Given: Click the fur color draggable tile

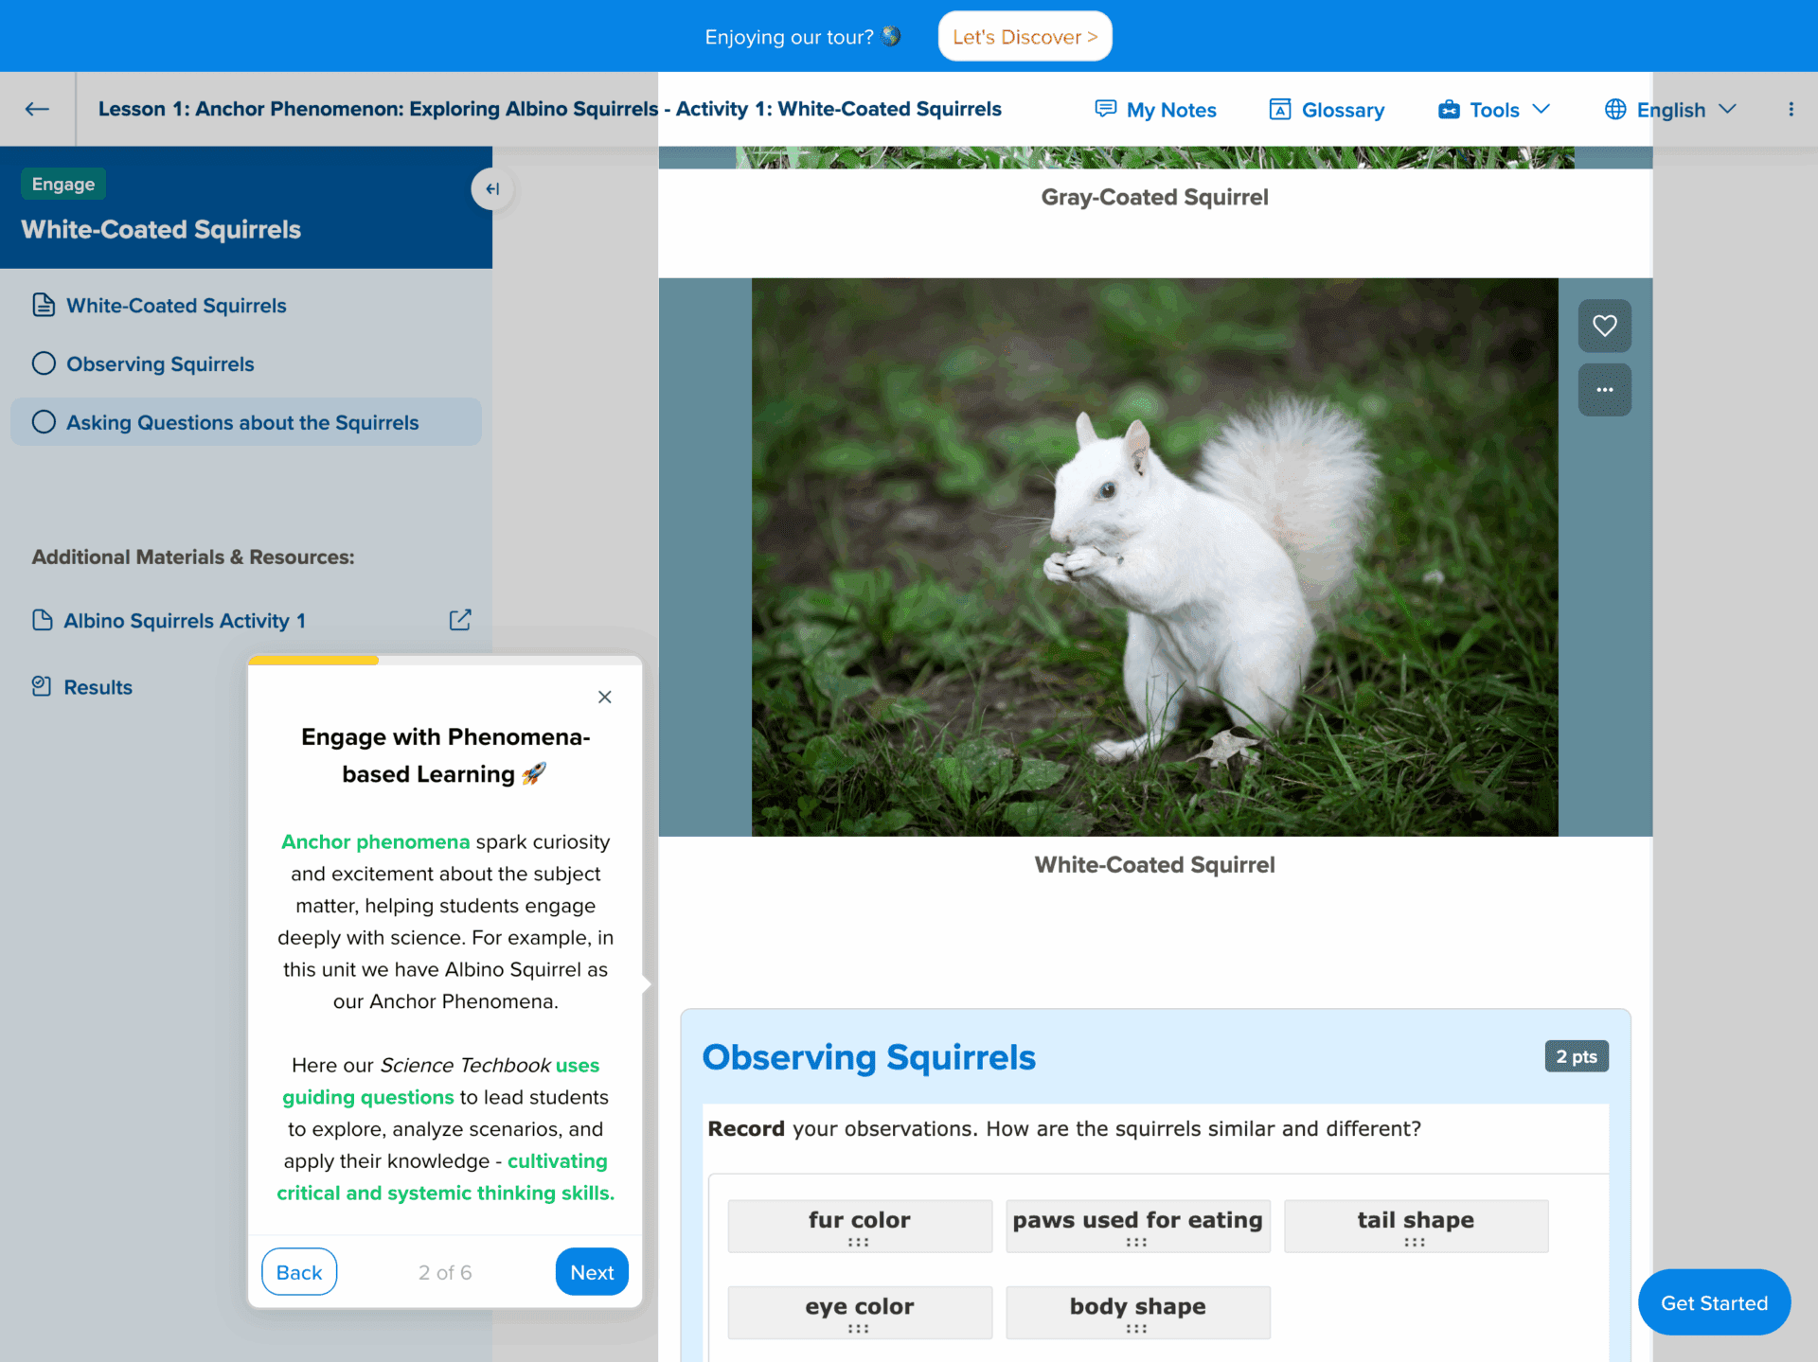Looking at the screenshot, I should 859,1226.
